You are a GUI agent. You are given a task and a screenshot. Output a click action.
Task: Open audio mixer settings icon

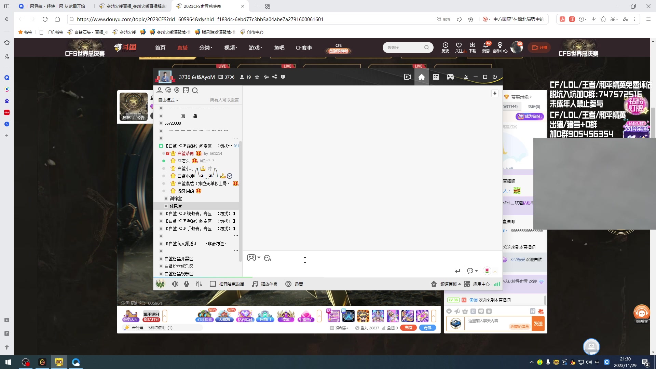tap(199, 284)
